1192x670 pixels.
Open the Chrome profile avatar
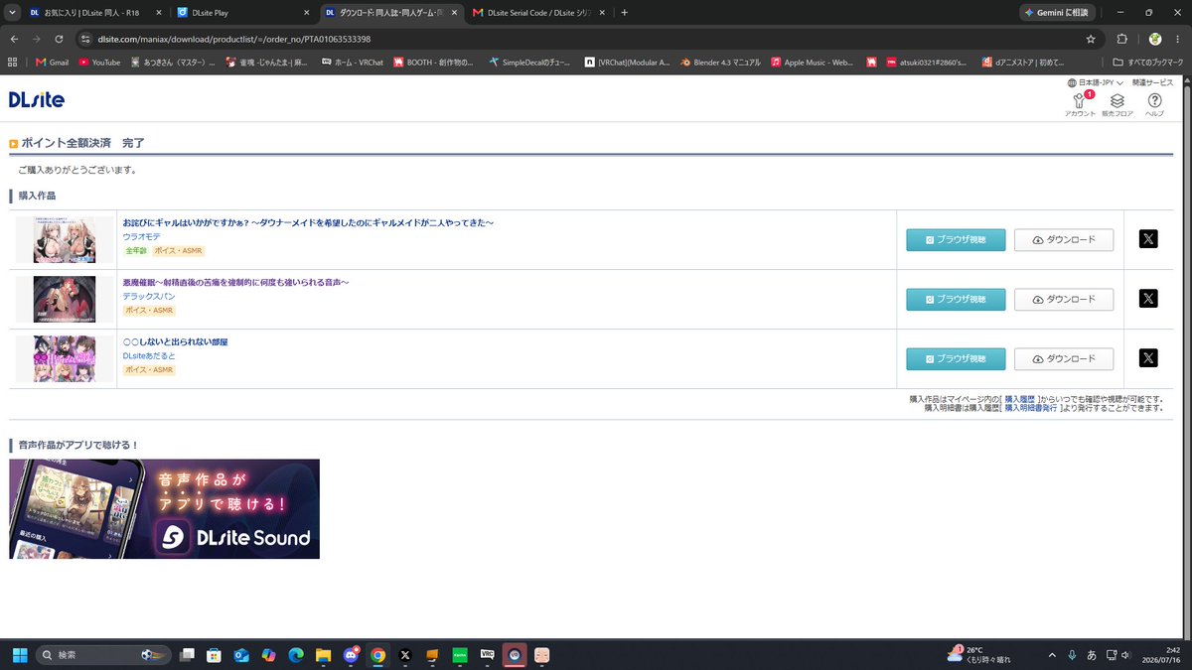tap(1155, 39)
